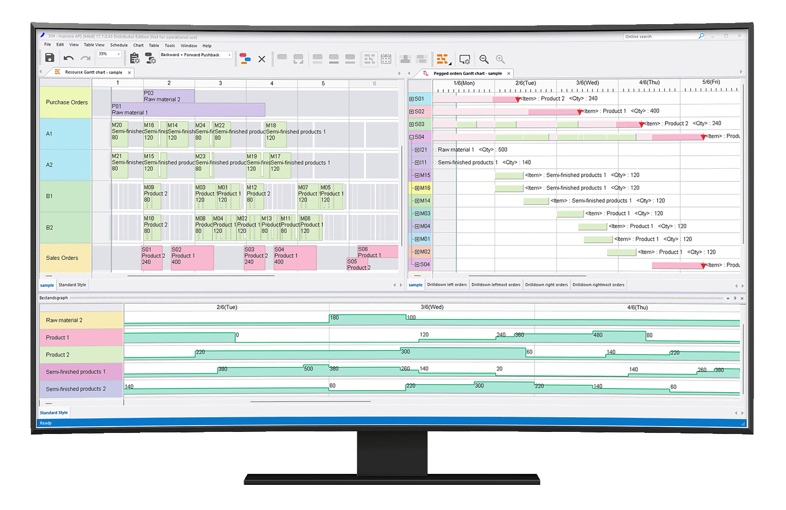
Task: Click the red X cancel icon in toolbar
Action: click(261, 58)
